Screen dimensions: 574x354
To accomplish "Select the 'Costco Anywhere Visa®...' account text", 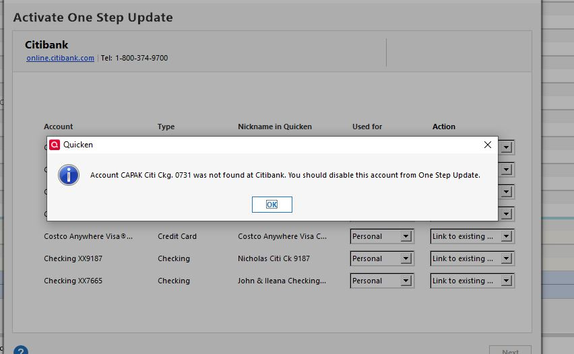I will pos(88,236).
